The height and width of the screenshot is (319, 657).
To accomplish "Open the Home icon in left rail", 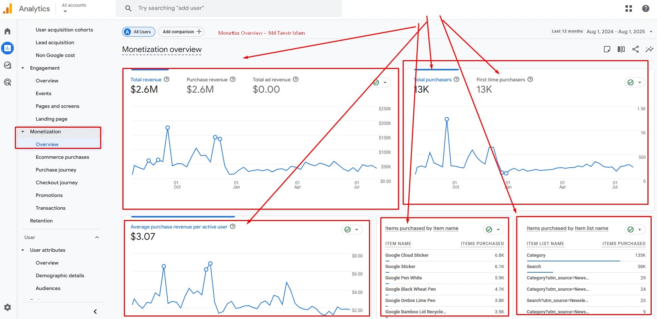I will tap(7, 31).
